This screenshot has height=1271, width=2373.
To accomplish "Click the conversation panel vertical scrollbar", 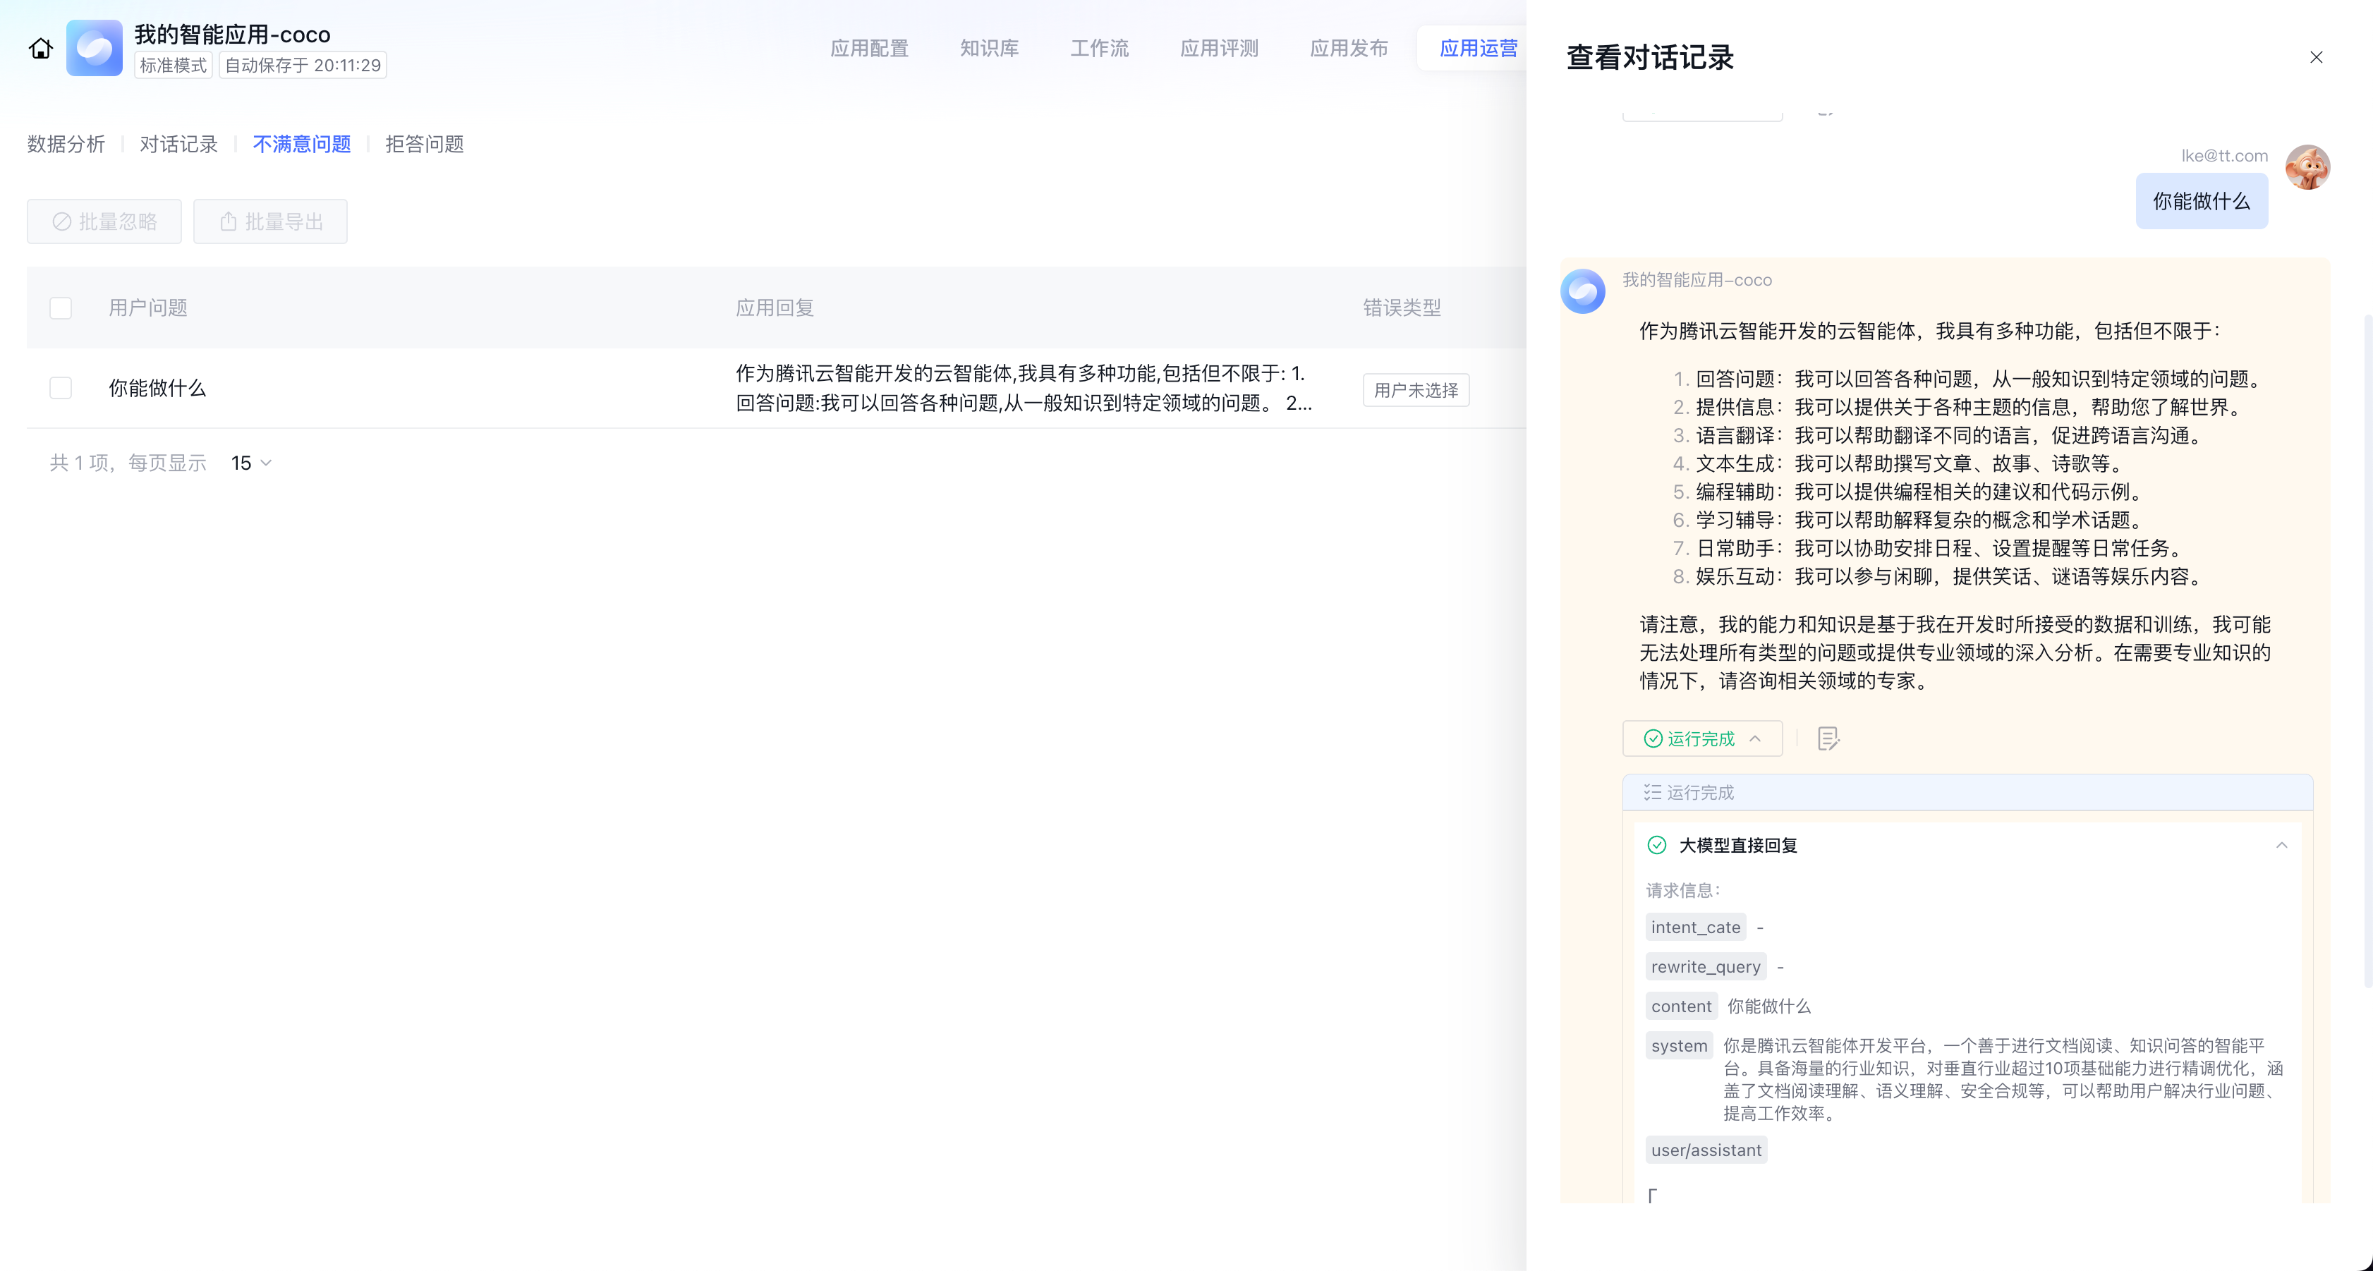I will [2367, 650].
